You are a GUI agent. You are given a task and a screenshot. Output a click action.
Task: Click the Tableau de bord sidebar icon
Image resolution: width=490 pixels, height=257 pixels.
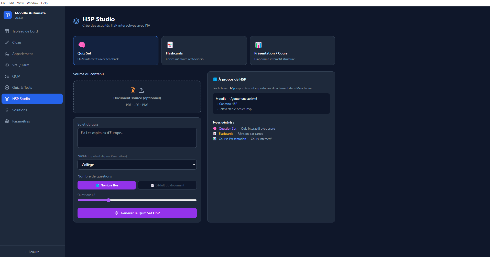7,31
